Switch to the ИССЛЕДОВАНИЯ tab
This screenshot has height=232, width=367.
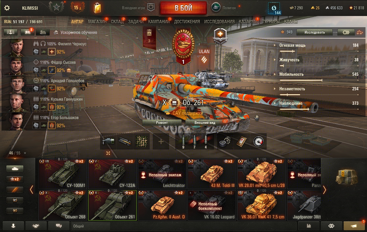click(x=219, y=22)
